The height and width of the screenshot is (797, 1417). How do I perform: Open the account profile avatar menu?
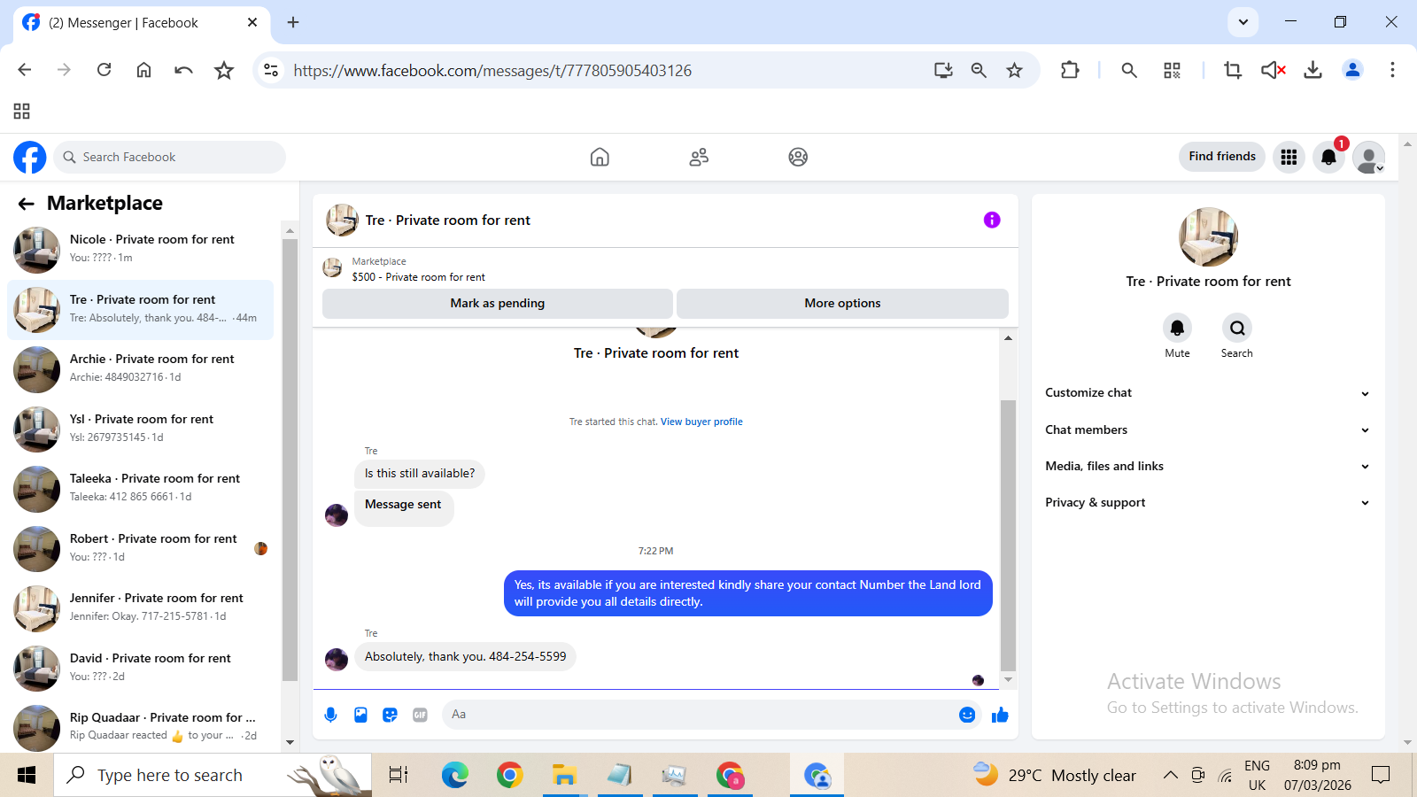click(x=1369, y=158)
